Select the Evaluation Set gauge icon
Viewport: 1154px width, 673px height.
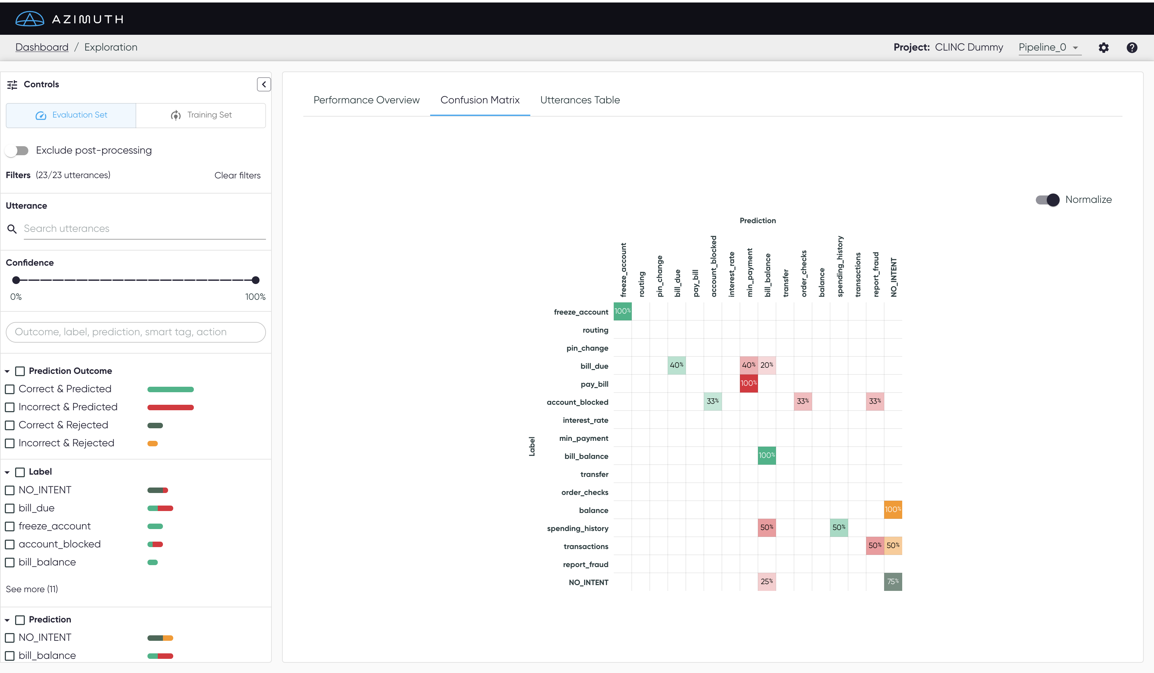point(41,115)
